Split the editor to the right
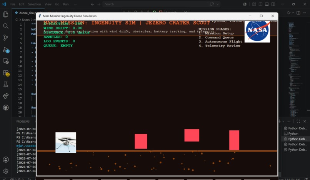This screenshot has height=180, width=310. click(x=298, y=13)
